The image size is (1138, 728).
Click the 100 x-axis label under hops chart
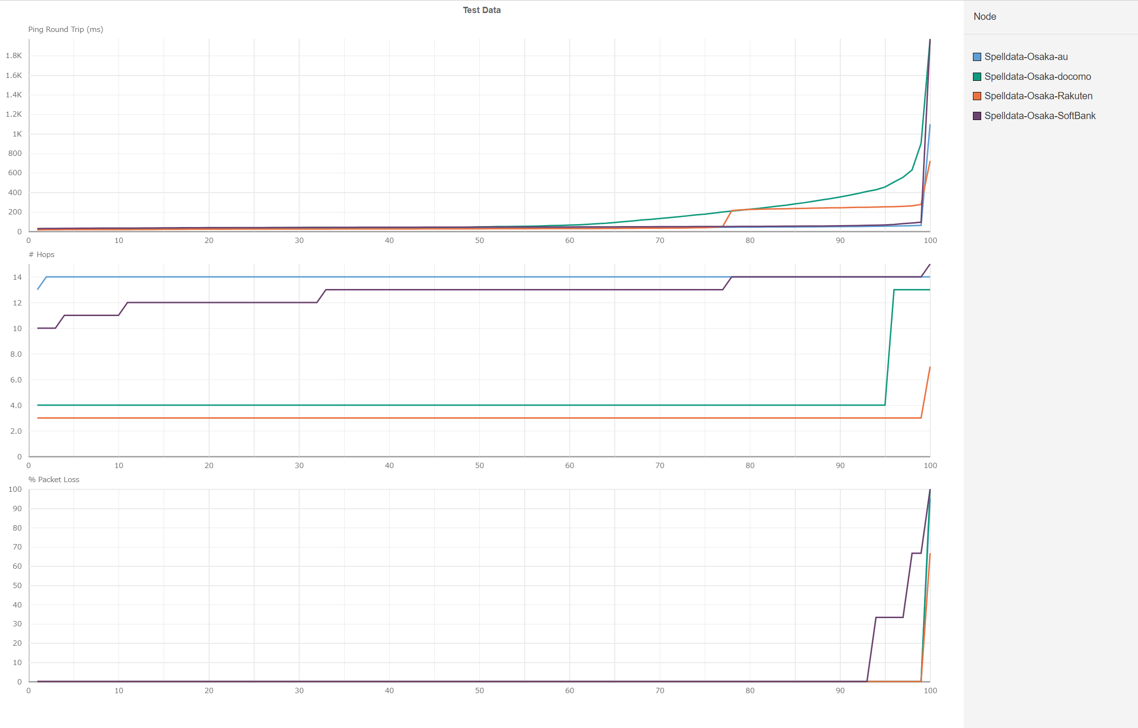(930, 466)
